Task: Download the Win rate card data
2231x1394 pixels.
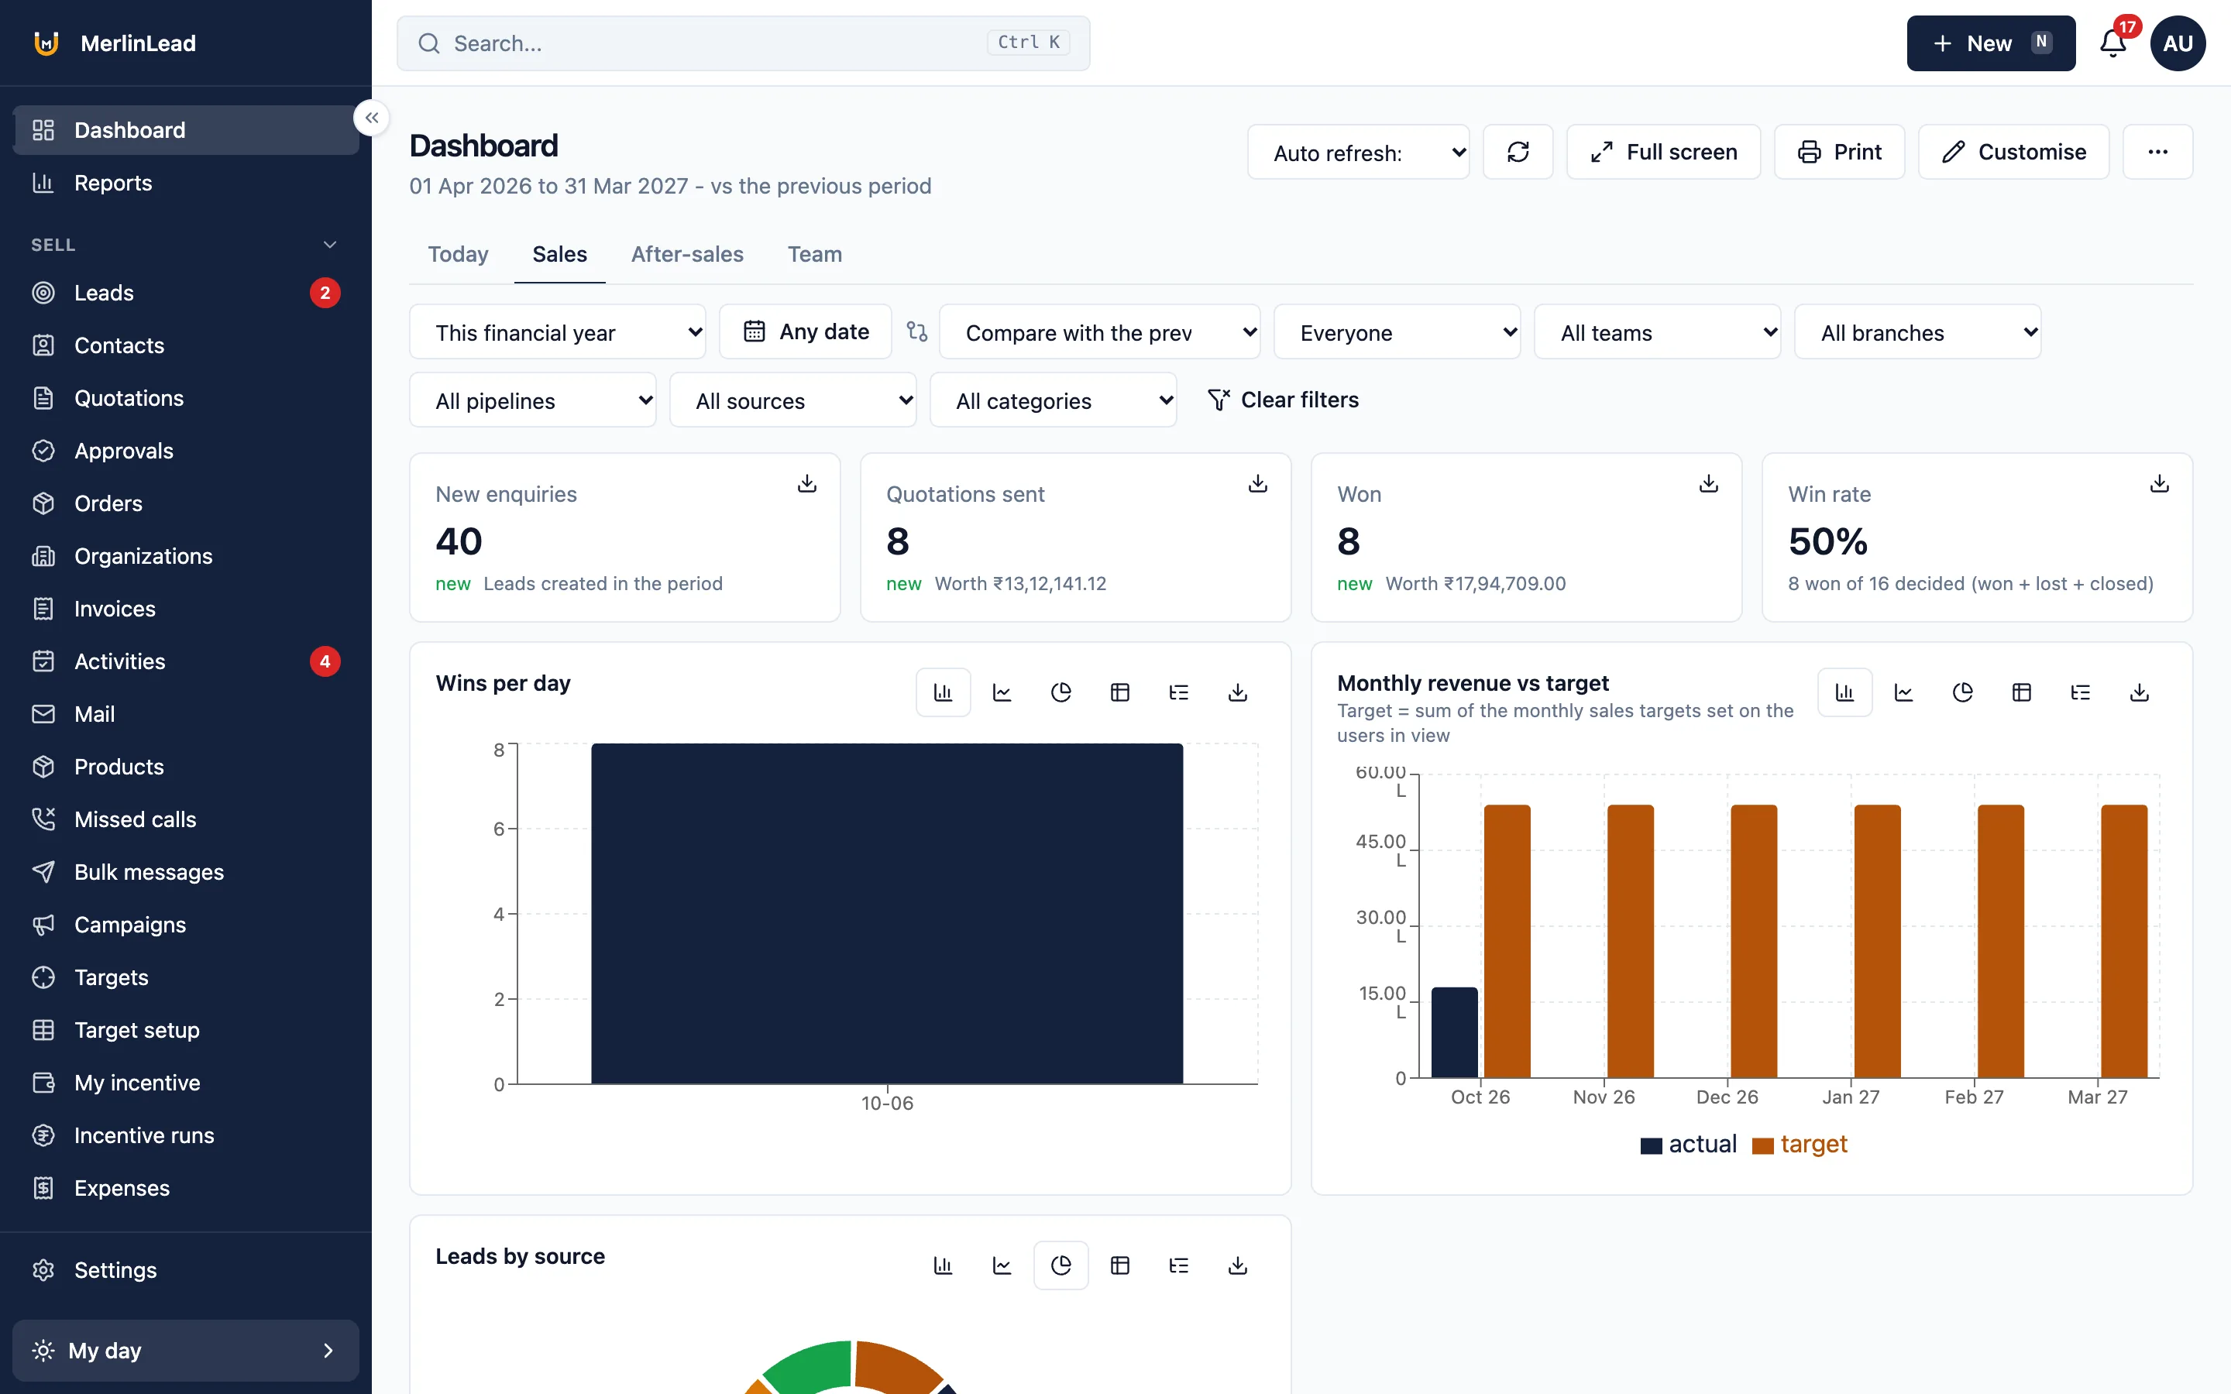Action: coord(2159,483)
